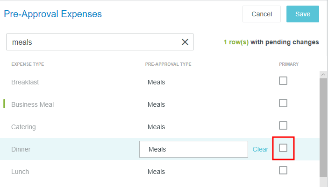Check the Catering row Primary box
Image resolution: width=328 pixels, height=187 pixels.
point(283,125)
